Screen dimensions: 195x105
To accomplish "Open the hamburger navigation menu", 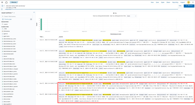I will coord(2,2).
